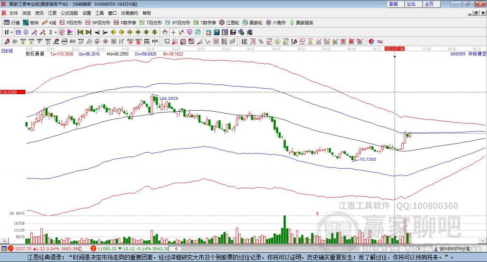
Task: Expand the candlestick chart type dropdown arrow
Action: (56, 32)
